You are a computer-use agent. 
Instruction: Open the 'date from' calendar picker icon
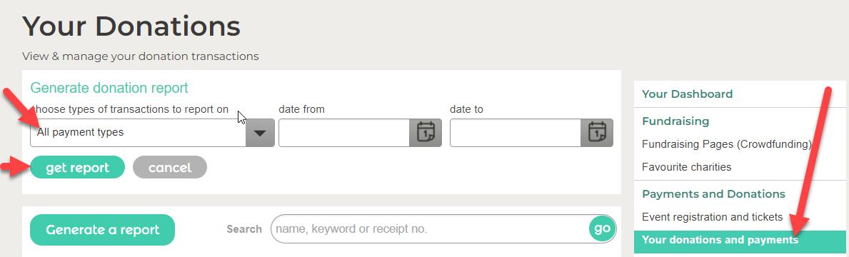pos(426,133)
